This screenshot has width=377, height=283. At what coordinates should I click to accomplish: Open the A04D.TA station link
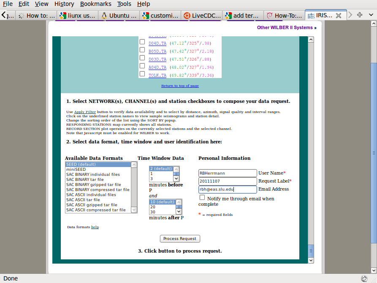[x=157, y=67]
